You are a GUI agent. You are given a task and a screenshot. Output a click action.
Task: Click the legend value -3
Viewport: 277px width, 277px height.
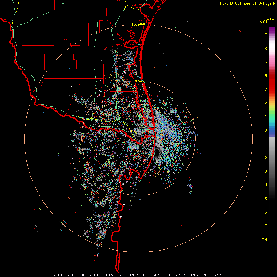pos(264,171)
